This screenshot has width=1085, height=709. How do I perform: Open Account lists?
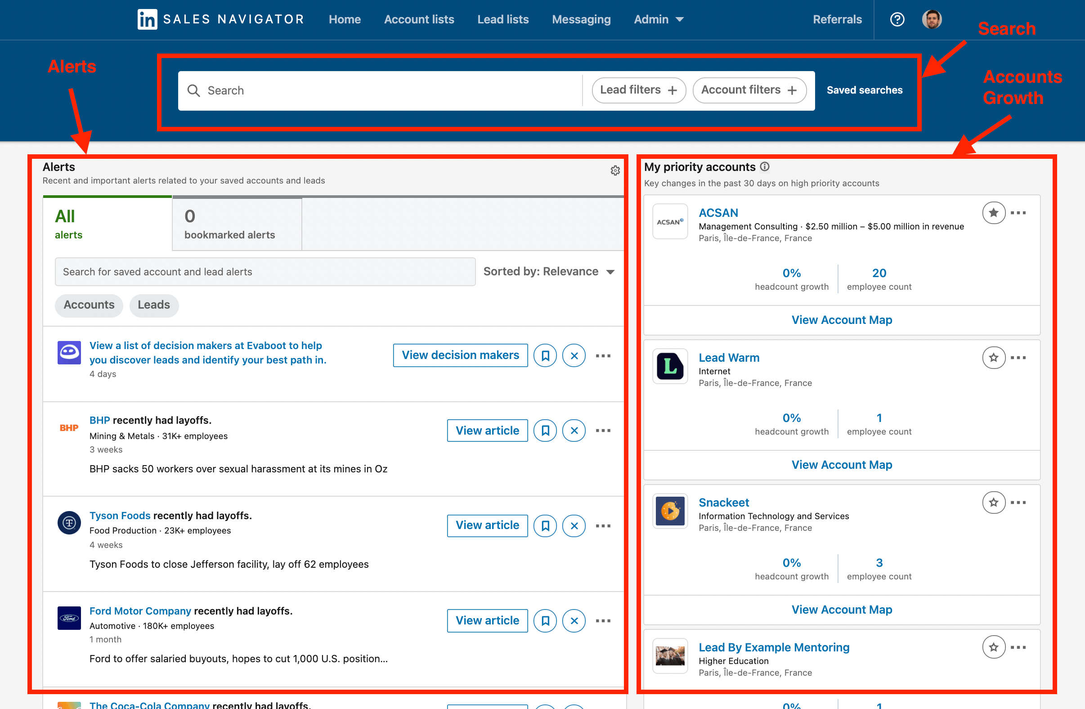pos(419,19)
